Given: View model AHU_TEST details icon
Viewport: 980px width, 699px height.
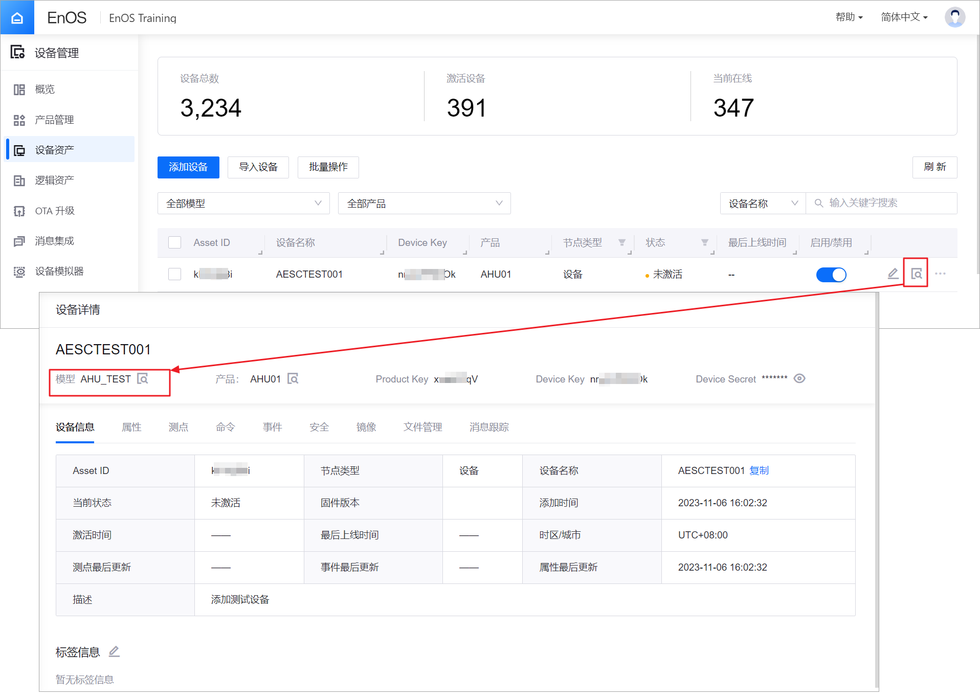Looking at the screenshot, I should coord(143,379).
